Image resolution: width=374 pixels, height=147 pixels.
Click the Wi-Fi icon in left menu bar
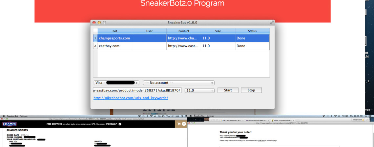[x=151, y=116]
